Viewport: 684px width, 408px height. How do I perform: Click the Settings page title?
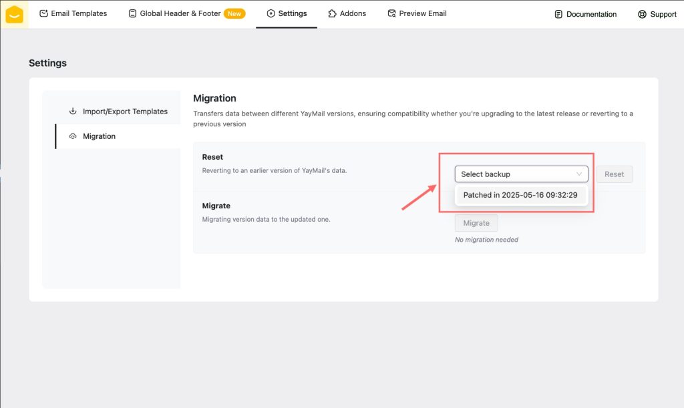tap(47, 63)
